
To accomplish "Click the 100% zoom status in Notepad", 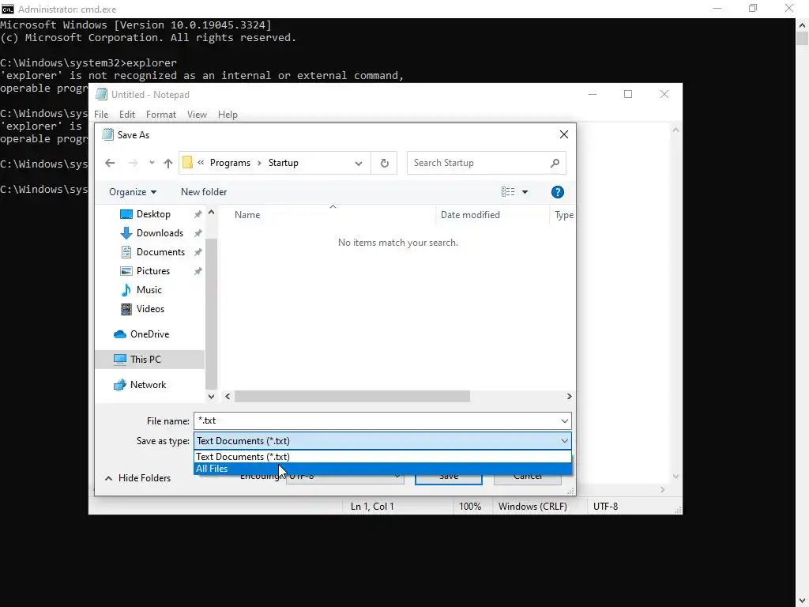I will 470,507.
